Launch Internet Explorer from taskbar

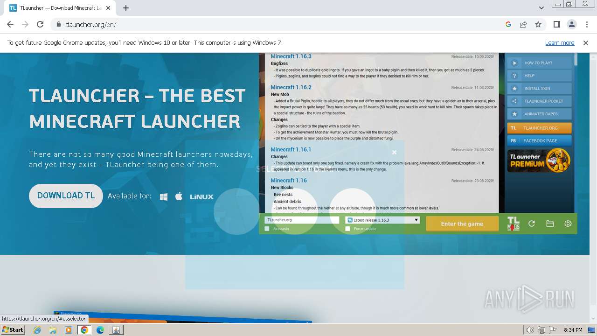tap(37, 330)
